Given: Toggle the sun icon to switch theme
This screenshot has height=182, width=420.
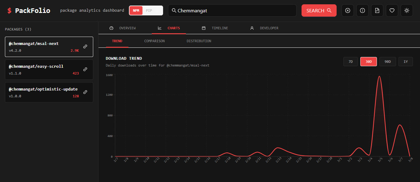Looking at the screenshot, I should pos(406,10).
